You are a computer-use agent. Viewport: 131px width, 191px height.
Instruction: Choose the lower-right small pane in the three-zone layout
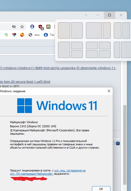[77, 54]
